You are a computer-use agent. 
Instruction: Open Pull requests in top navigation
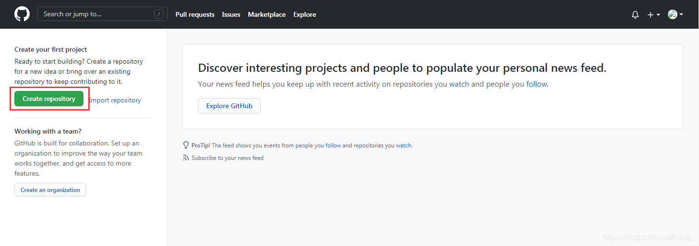point(195,14)
